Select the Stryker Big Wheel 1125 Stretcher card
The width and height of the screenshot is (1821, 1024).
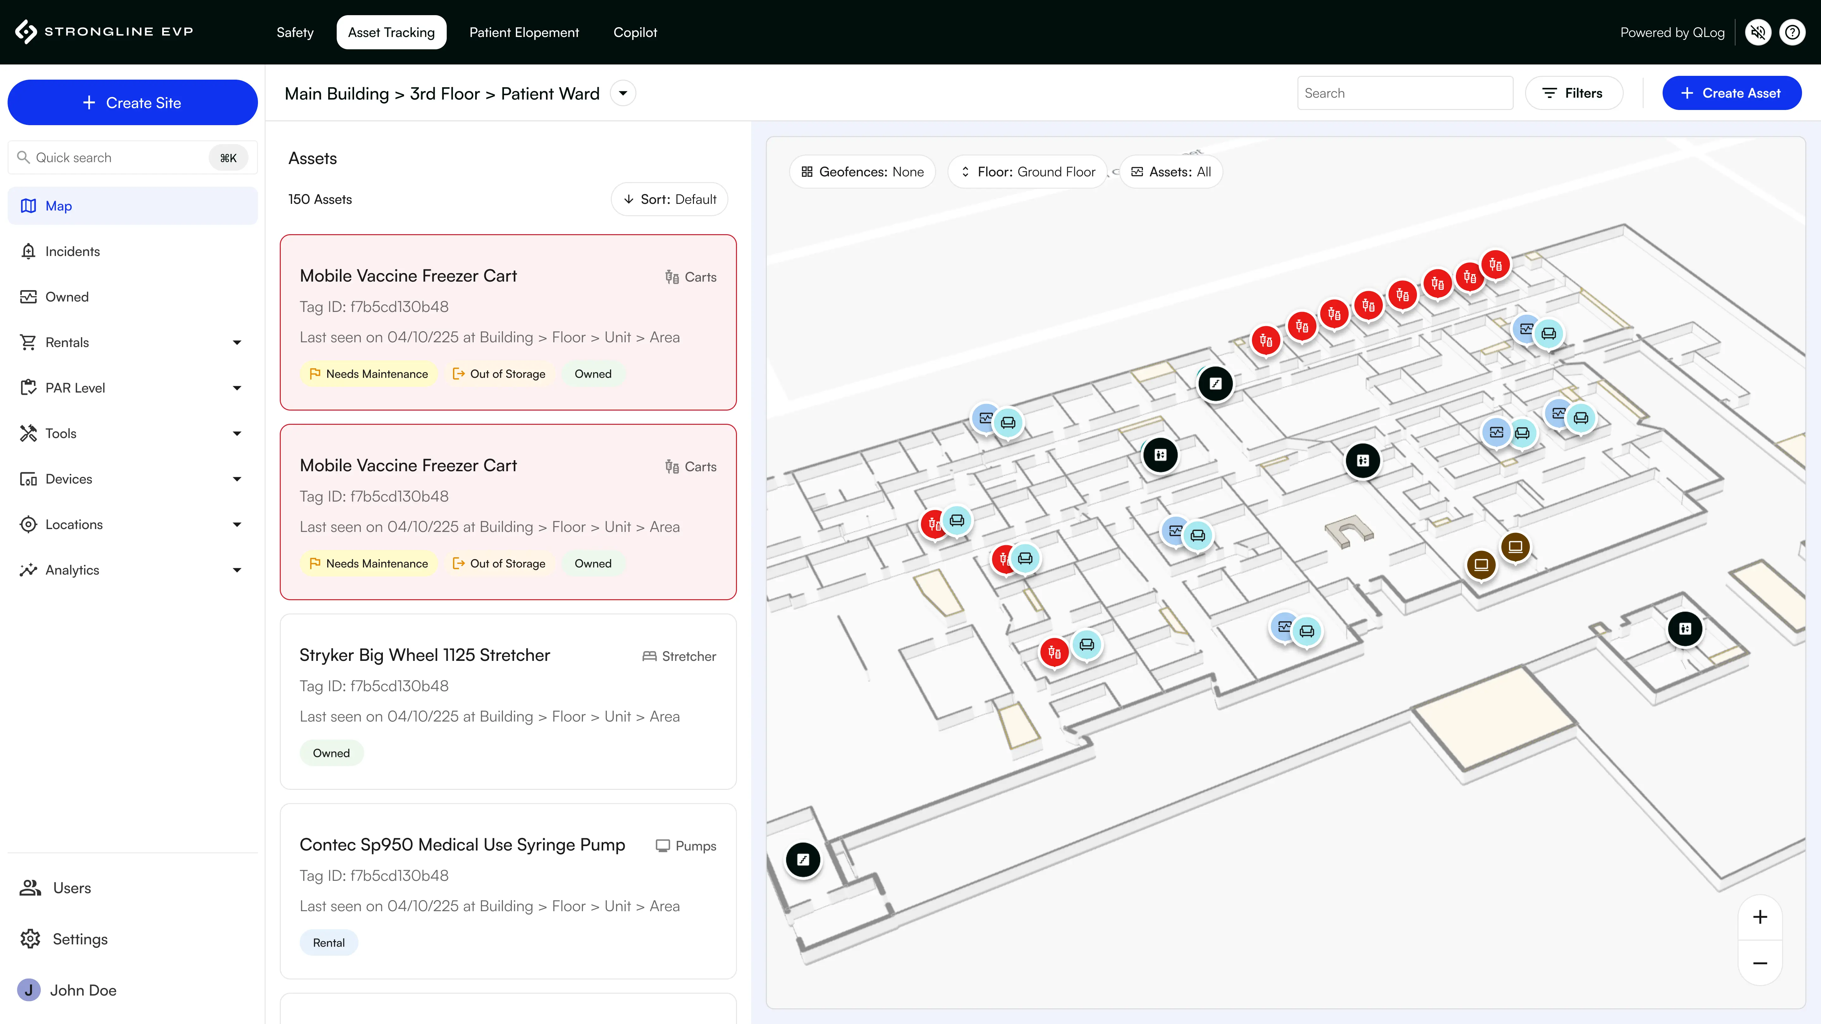click(508, 702)
